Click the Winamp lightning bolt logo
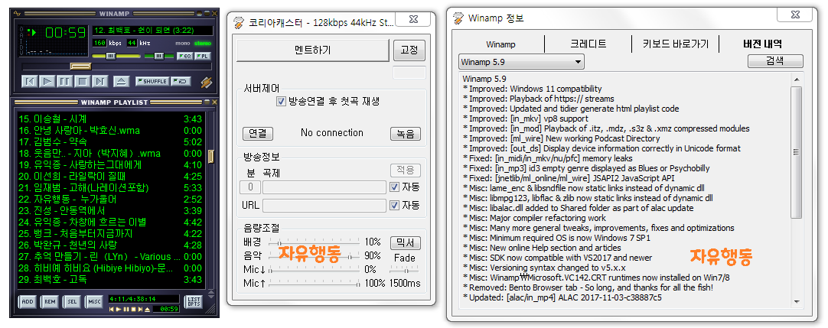The width and height of the screenshot is (828, 328). (207, 83)
